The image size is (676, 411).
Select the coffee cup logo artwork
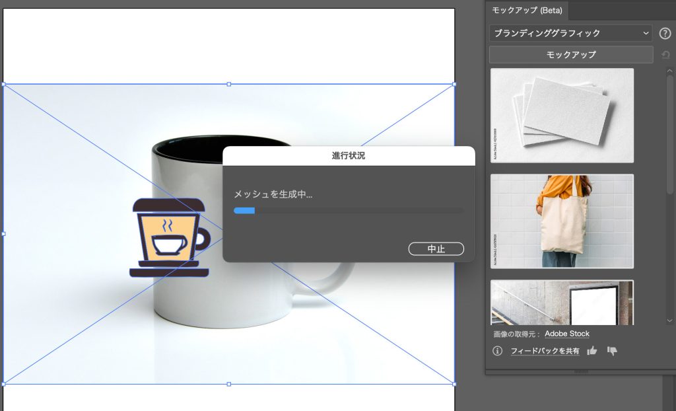[x=169, y=237]
